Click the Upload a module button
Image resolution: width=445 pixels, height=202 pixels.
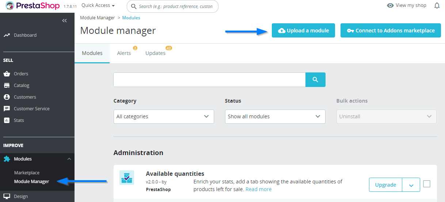tap(303, 31)
